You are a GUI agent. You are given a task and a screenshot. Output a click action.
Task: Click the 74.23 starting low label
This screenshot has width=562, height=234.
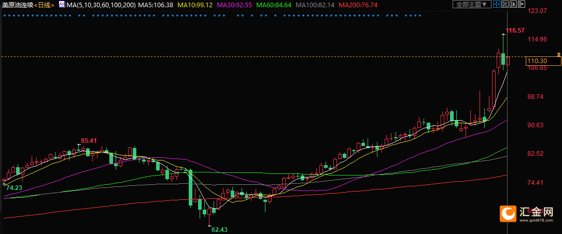[x=15, y=188]
